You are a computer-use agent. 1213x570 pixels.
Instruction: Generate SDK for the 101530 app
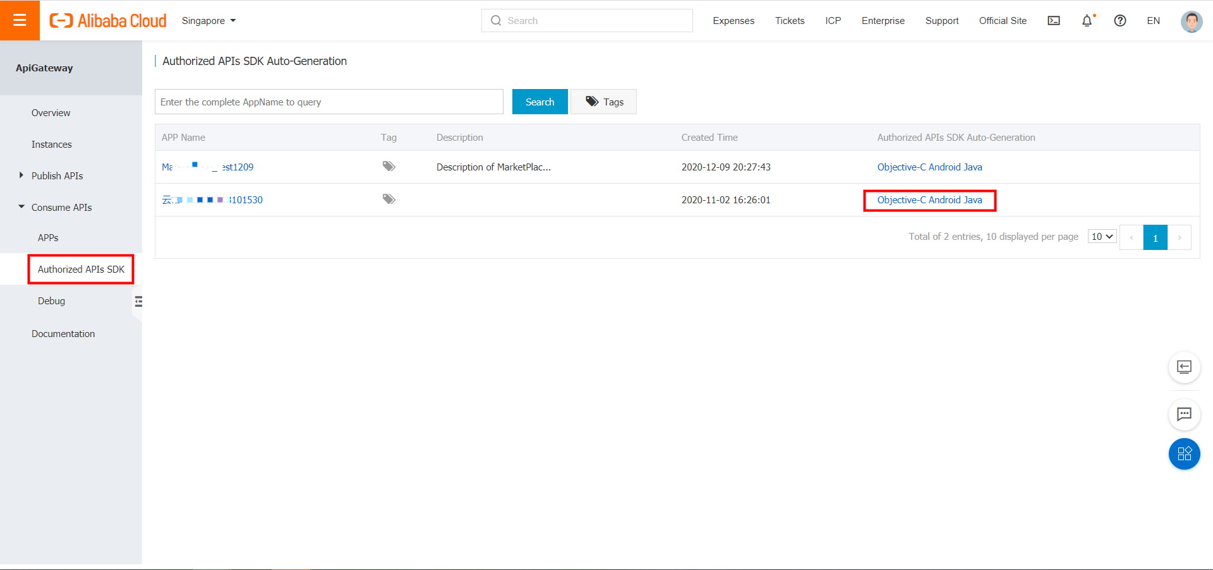point(929,200)
